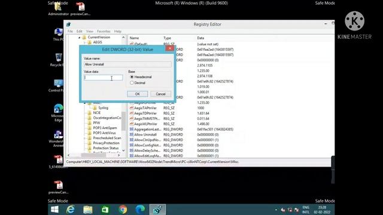Select the OsceIntegrationCo key in tree
This screenshot has height=215, width=383.
click(x=107, y=118)
